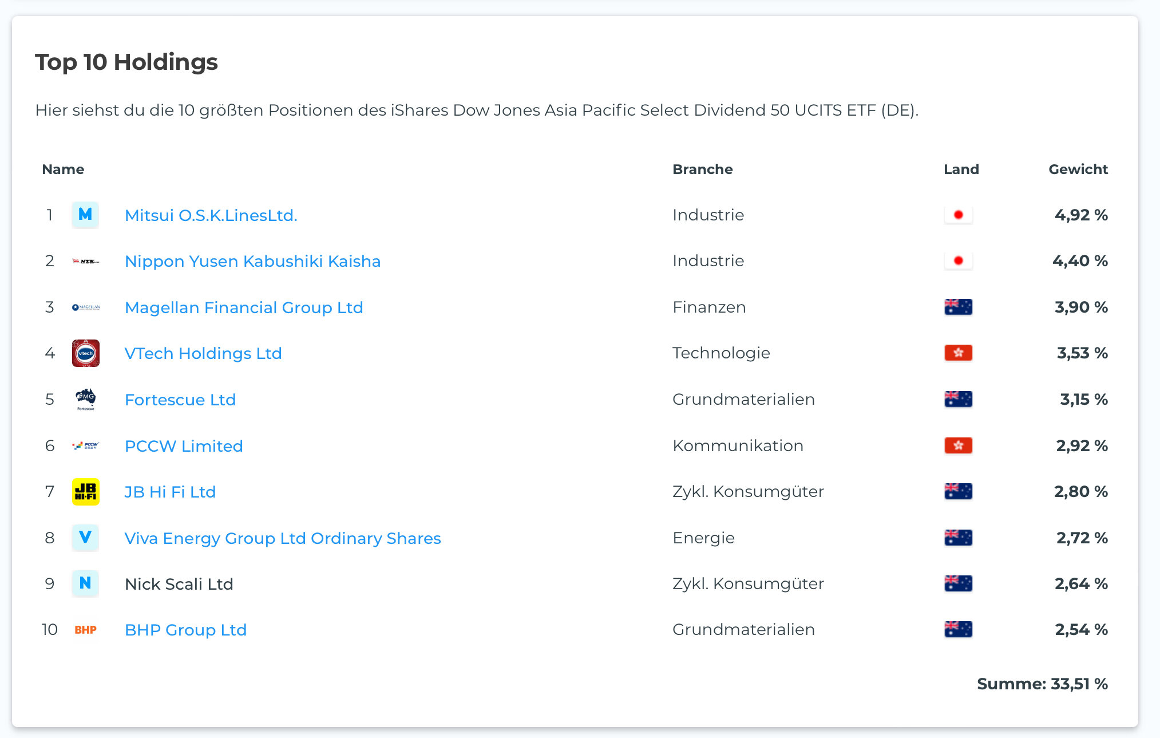Open the VTech Holdings Ltd link
1160x738 pixels.
point(203,353)
